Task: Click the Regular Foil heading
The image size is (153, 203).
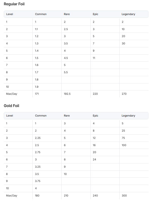Action: (x=14, y=4)
